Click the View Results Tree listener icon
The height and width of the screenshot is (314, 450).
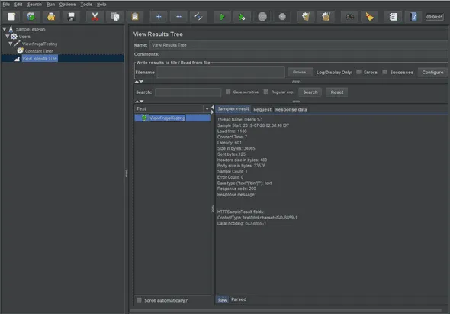18,59
